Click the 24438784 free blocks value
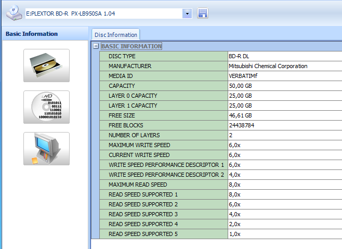 pyautogui.click(x=242, y=125)
